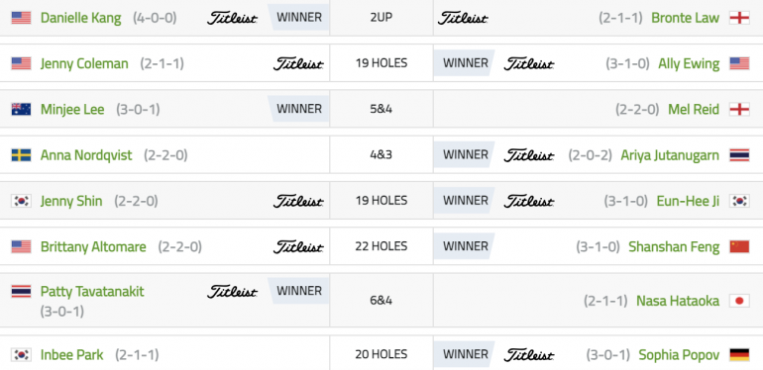The width and height of the screenshot is (763, 370).
Task: Open Ally Ewing's player page
Action: [x=689, y=63]
